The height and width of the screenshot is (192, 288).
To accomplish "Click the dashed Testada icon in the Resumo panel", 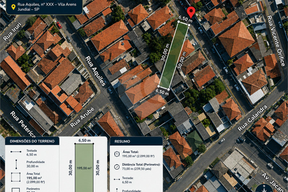I will (117, 179).
